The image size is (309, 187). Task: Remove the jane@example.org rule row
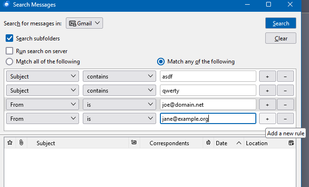pyautogui.click(x=285, y=118)
